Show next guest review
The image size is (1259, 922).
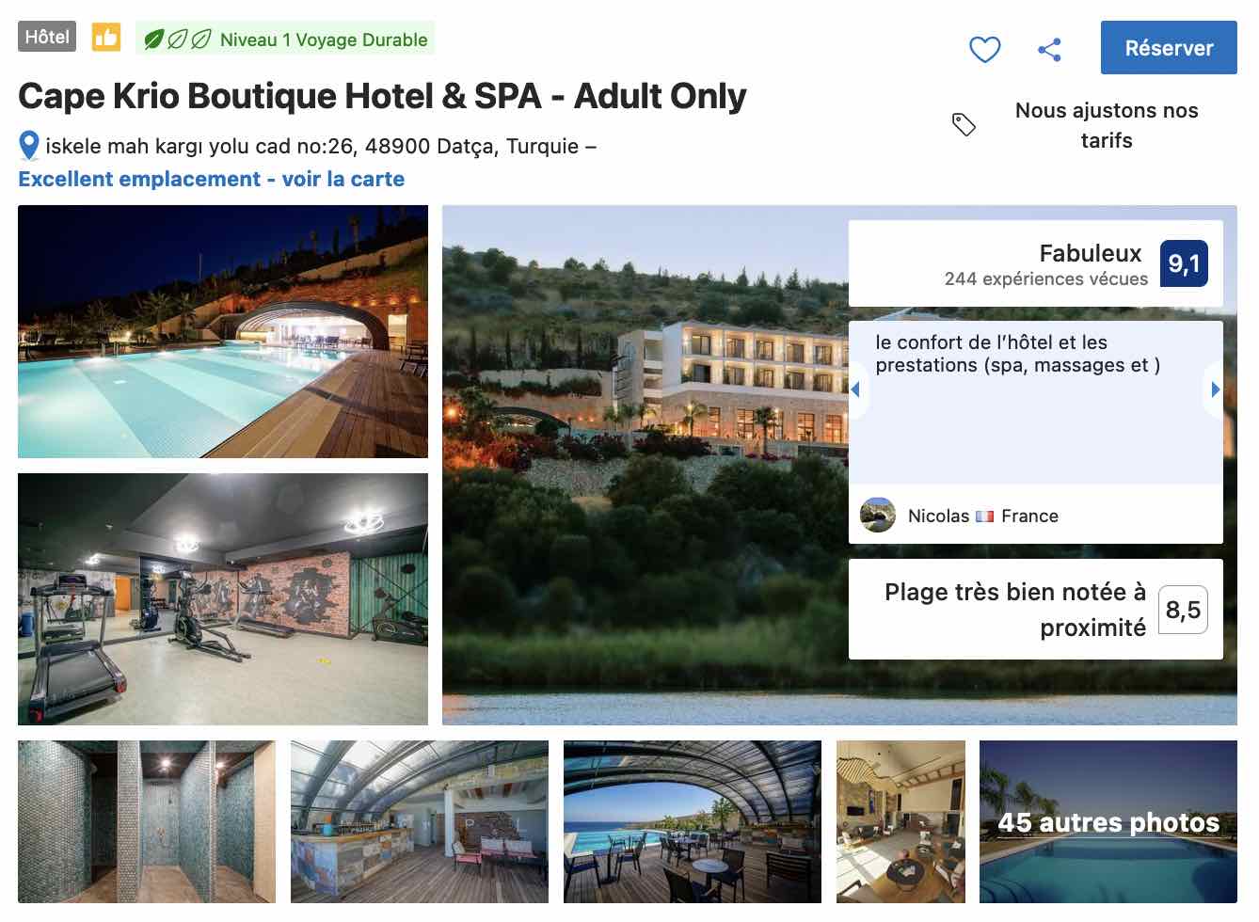click(x=1215, y=389)
